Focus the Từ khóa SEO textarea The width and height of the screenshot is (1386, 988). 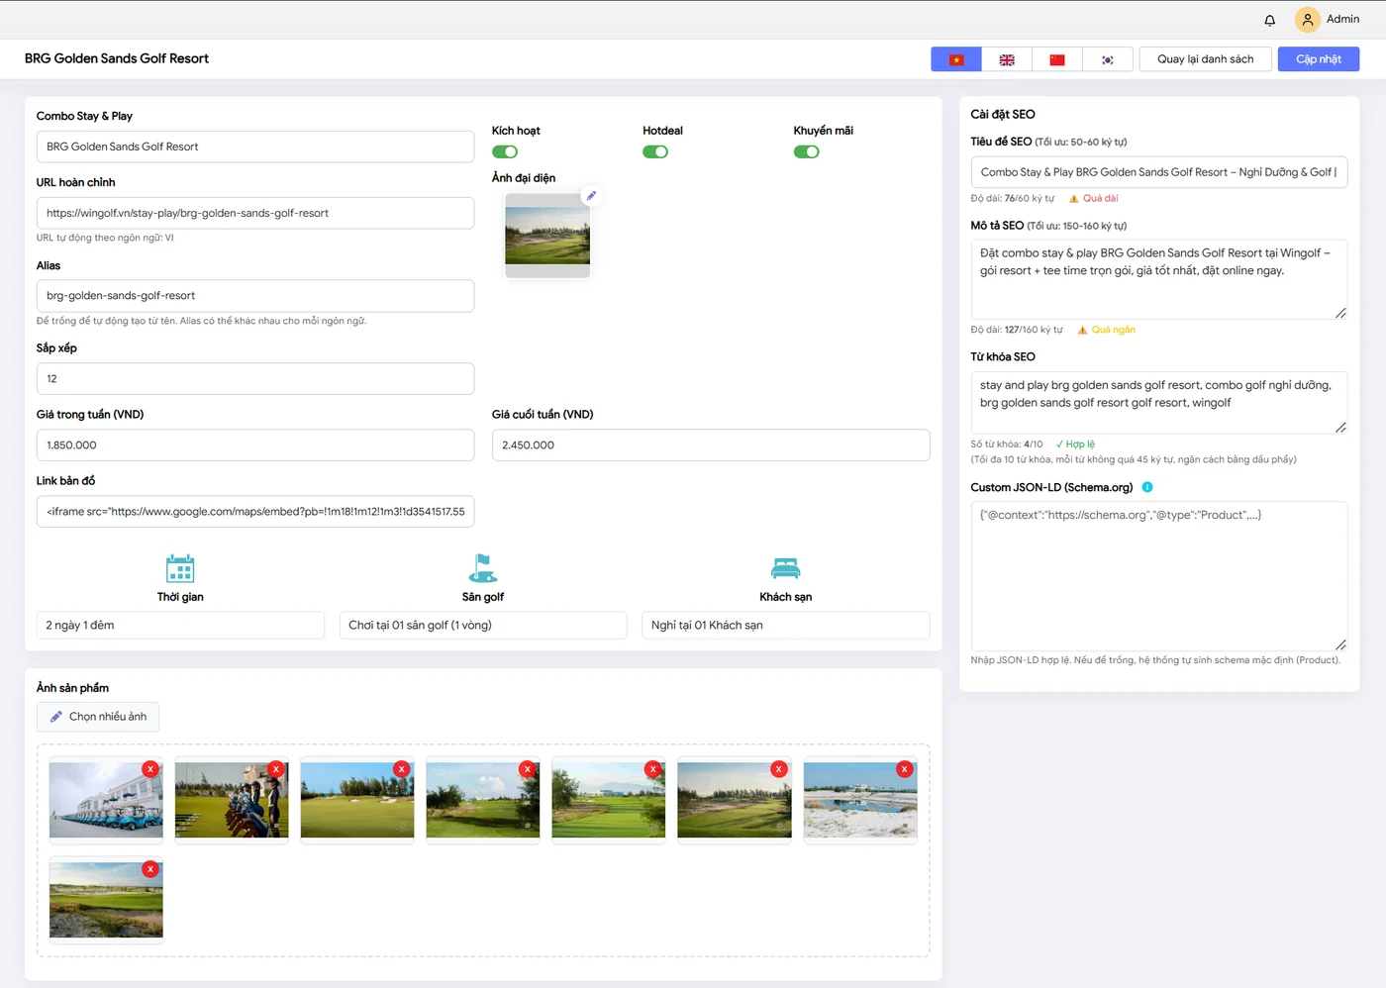(1158, 403)
